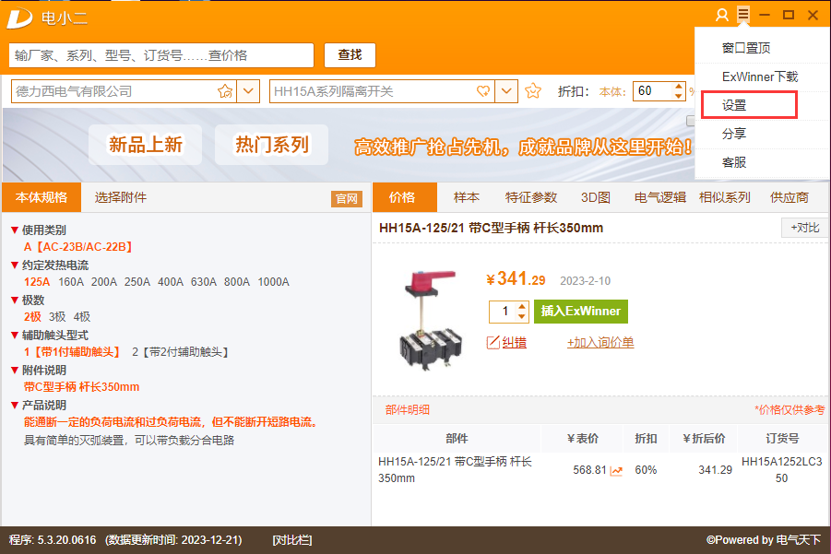Click the 纠错 link

514,343
